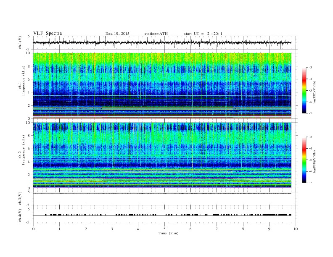Click the "-5" tick on ch.1 colorbar
Screen dimensions: 333x257
(310, 91)
